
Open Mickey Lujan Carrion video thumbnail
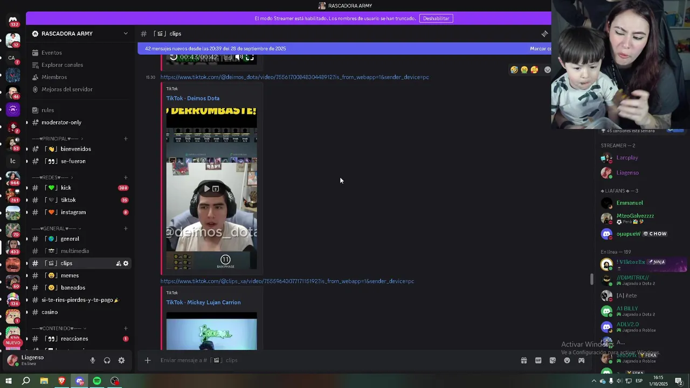[x=211, y=331]
